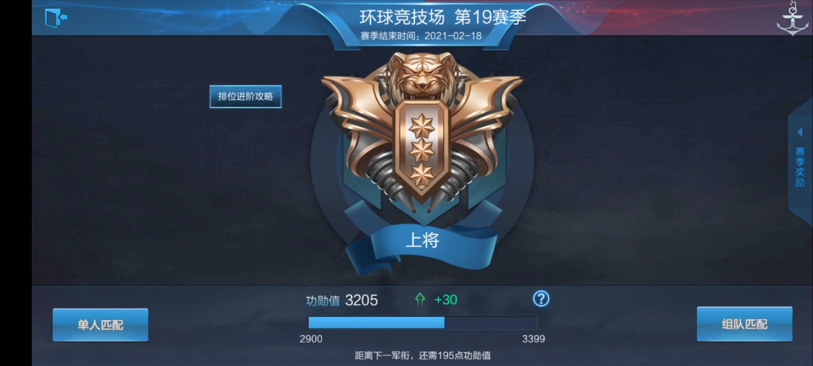This screenshot has width=813, height=366.
Task: Select the 环球竞技场 第19赛季 title
Action: (x=443, y=17)
